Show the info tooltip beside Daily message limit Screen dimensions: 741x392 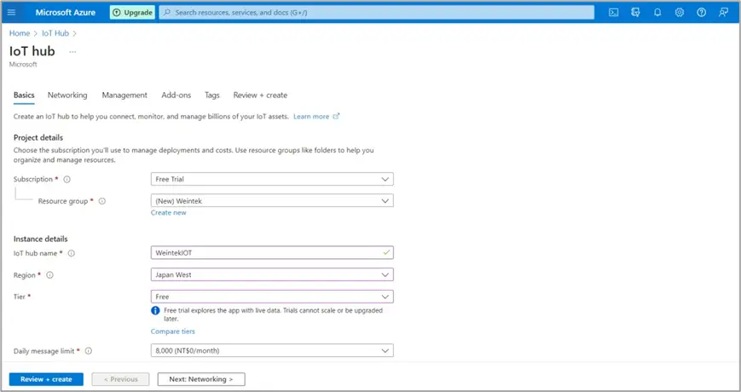[x=89, y=351]
